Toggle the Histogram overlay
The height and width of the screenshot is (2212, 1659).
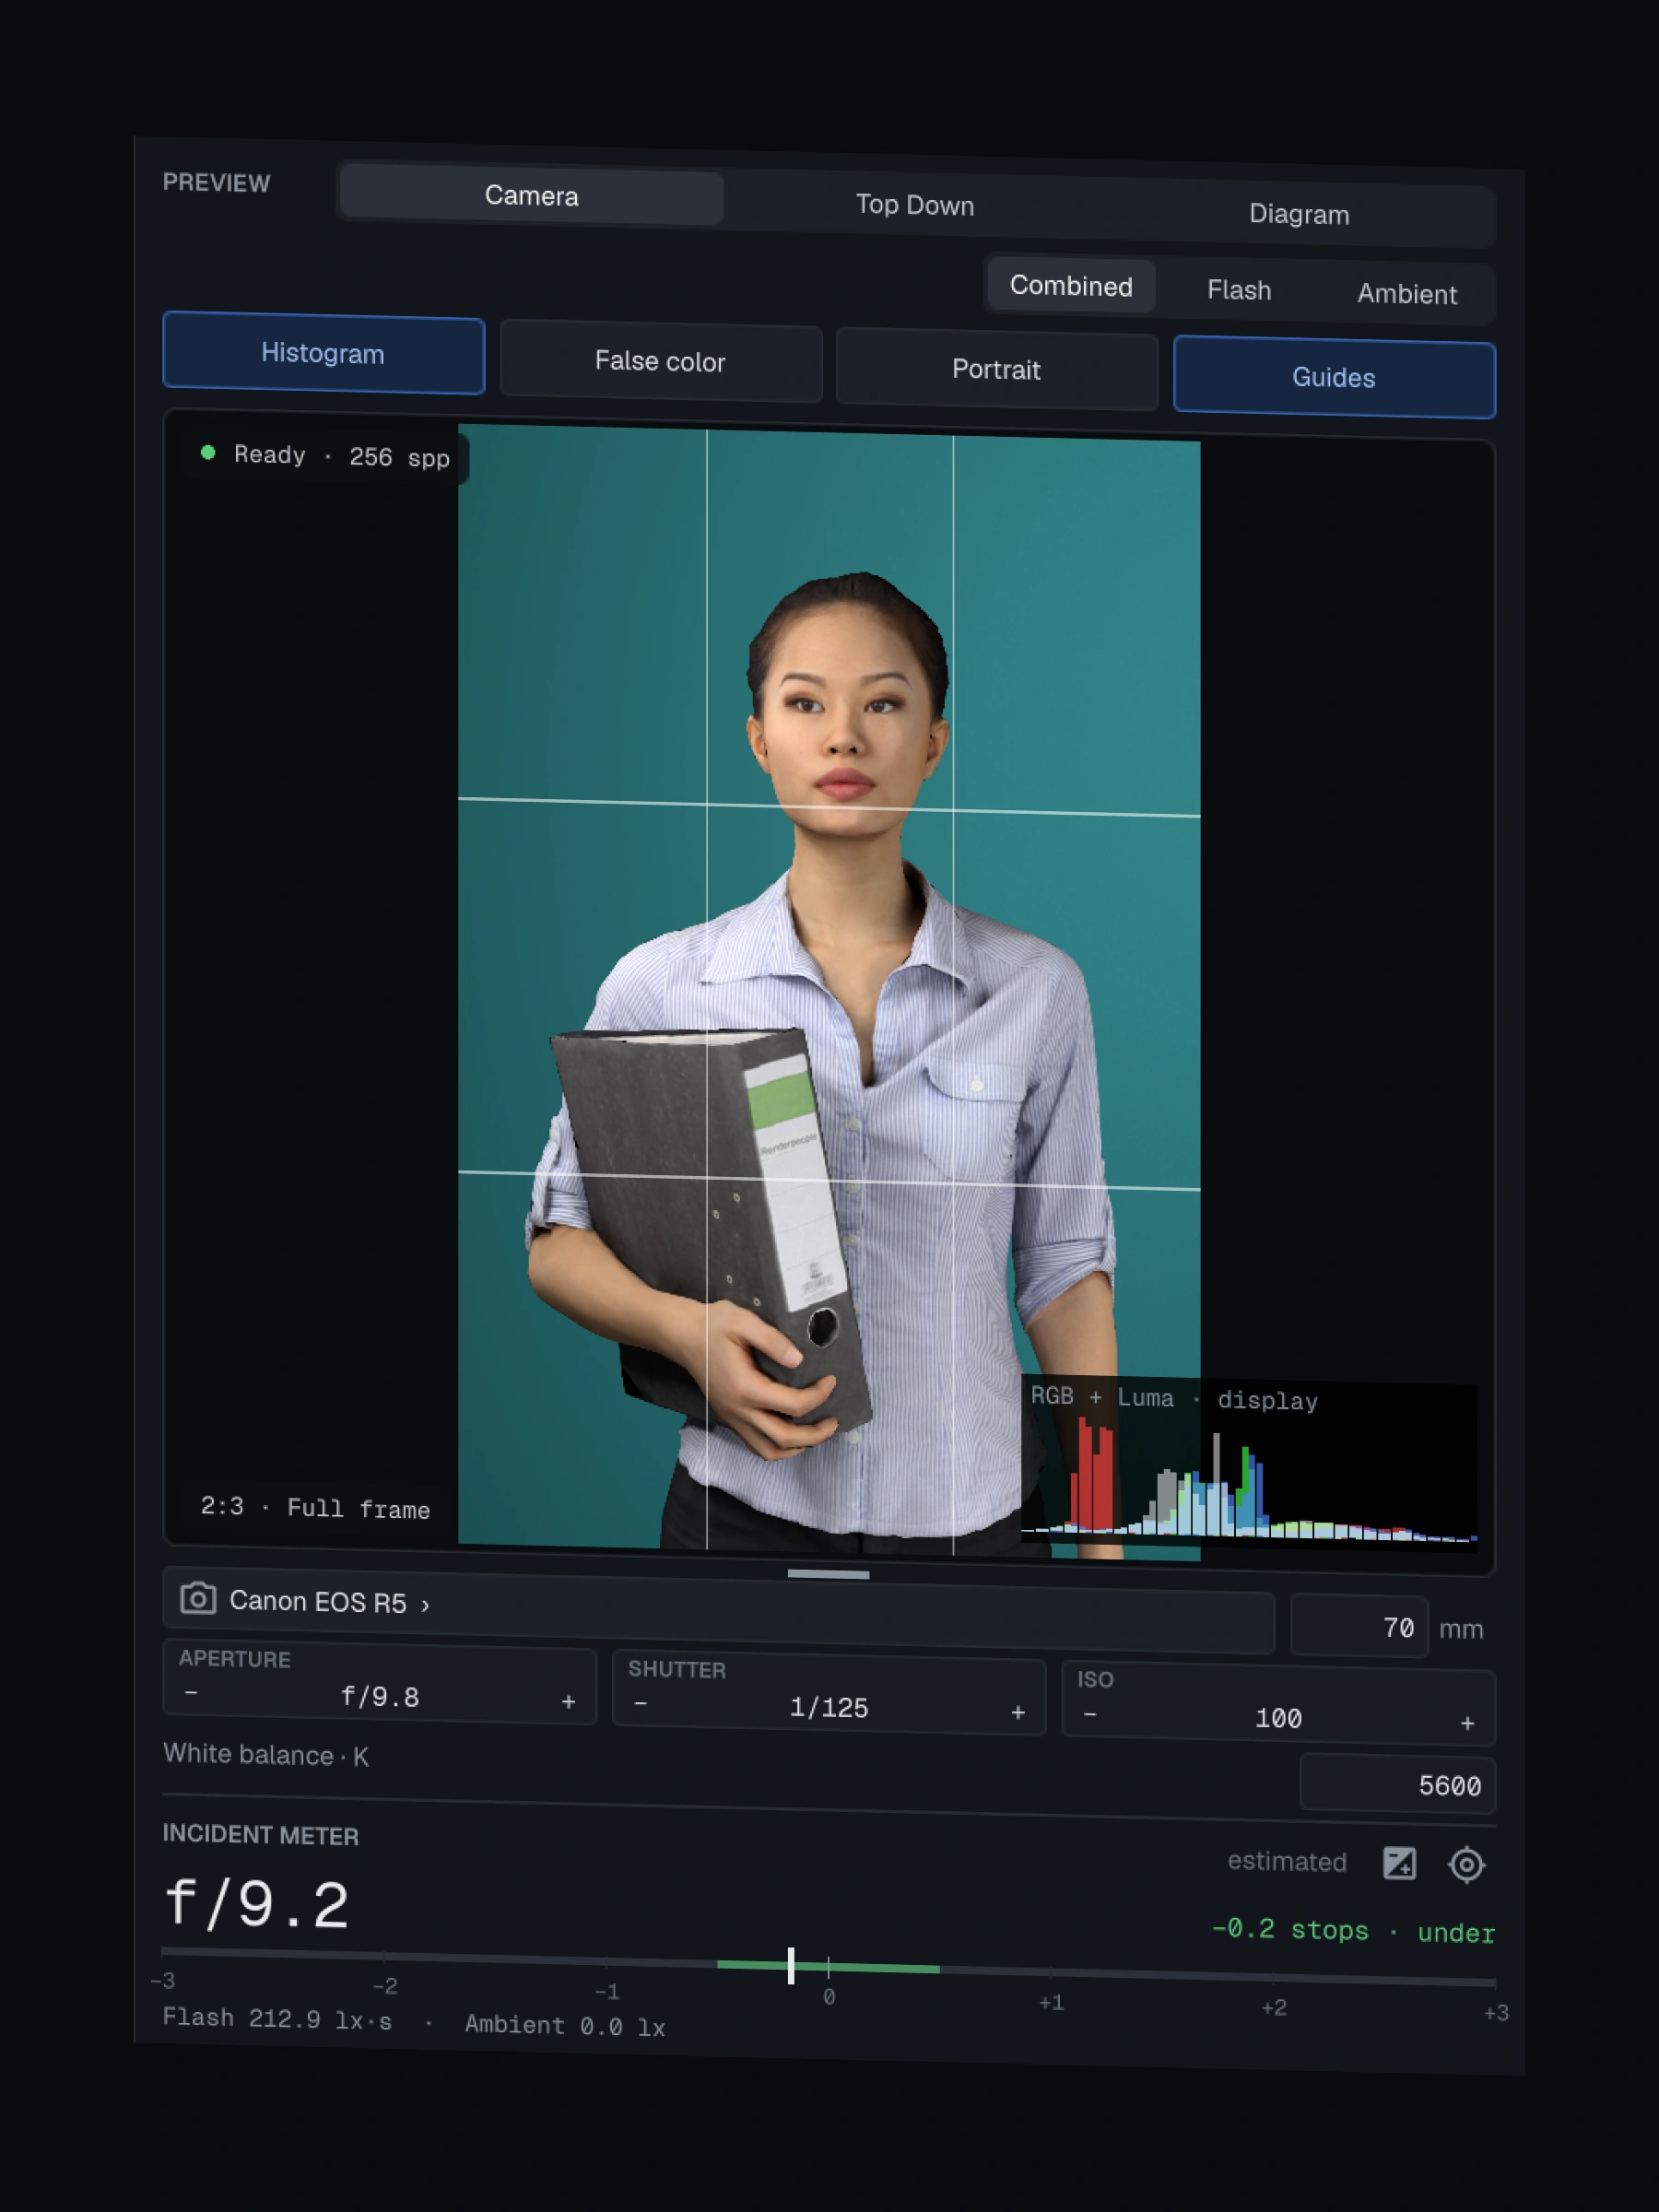click(323, 353)
